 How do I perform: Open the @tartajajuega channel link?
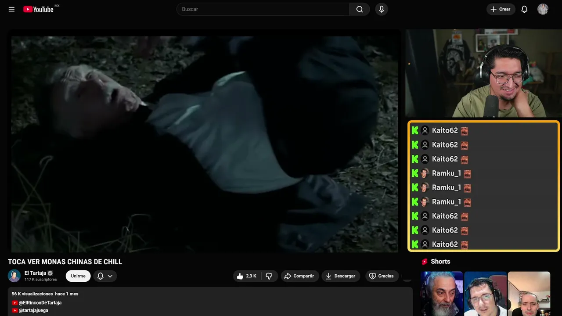pos(33,310)
